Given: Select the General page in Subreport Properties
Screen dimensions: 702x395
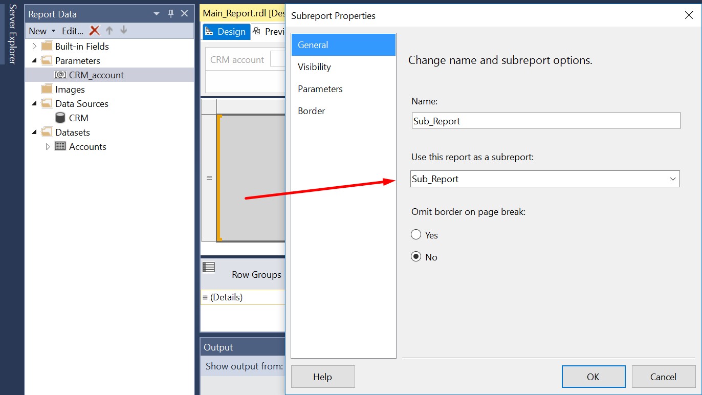Looking at the screenshot, I should click(343, 45).
